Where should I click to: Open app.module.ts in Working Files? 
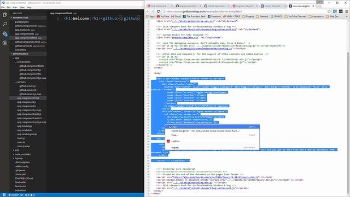[22, 30]
